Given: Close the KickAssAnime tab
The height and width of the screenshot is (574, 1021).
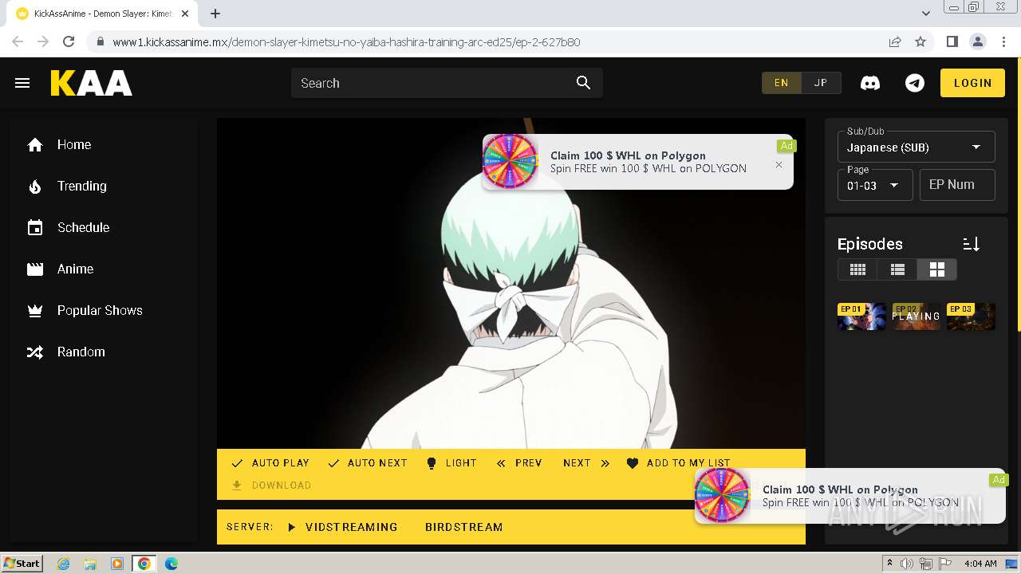Looking at the screenshot, I should click(185, 14).
